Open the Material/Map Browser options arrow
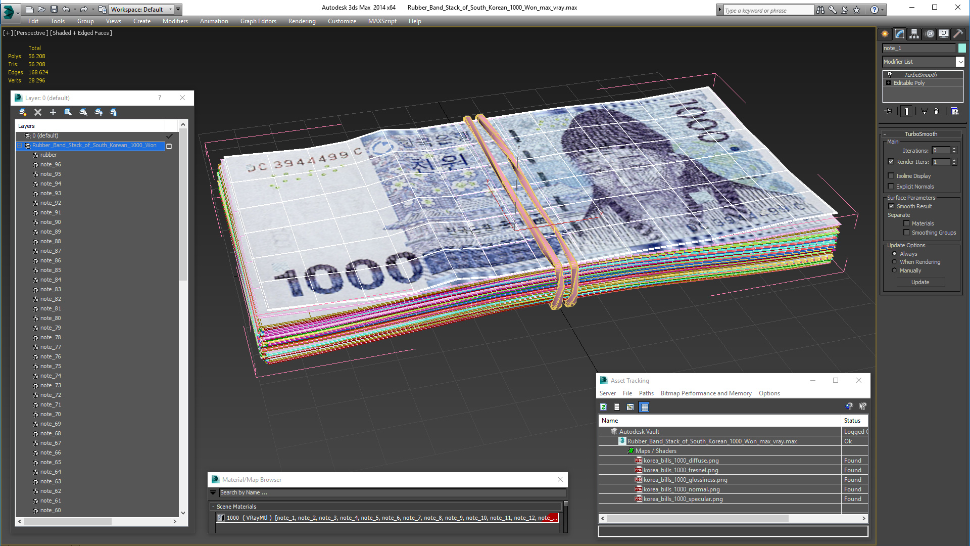 213,493
